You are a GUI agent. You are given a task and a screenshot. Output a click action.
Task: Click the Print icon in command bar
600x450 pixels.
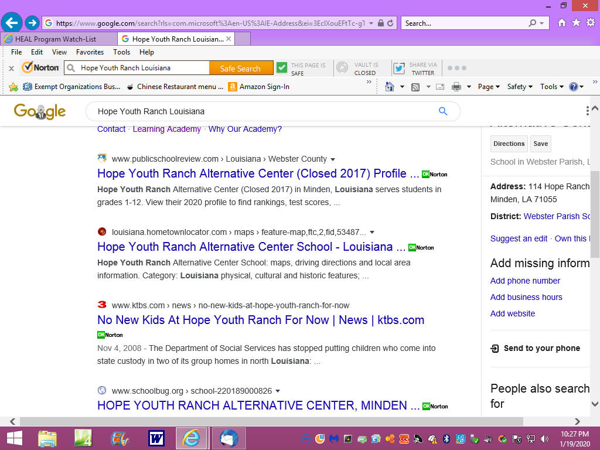[456, 87]
